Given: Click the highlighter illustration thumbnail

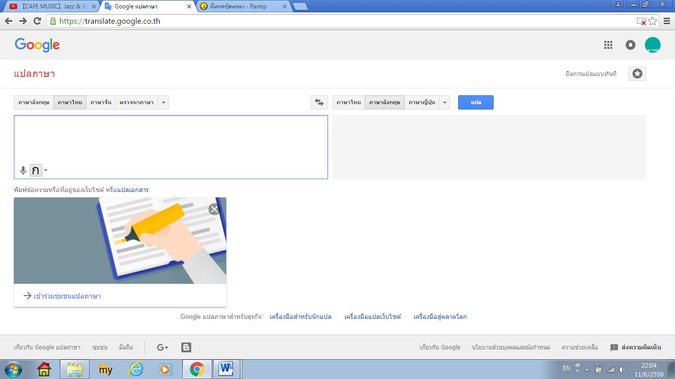Looking at the screenshot, I should 120,241.
